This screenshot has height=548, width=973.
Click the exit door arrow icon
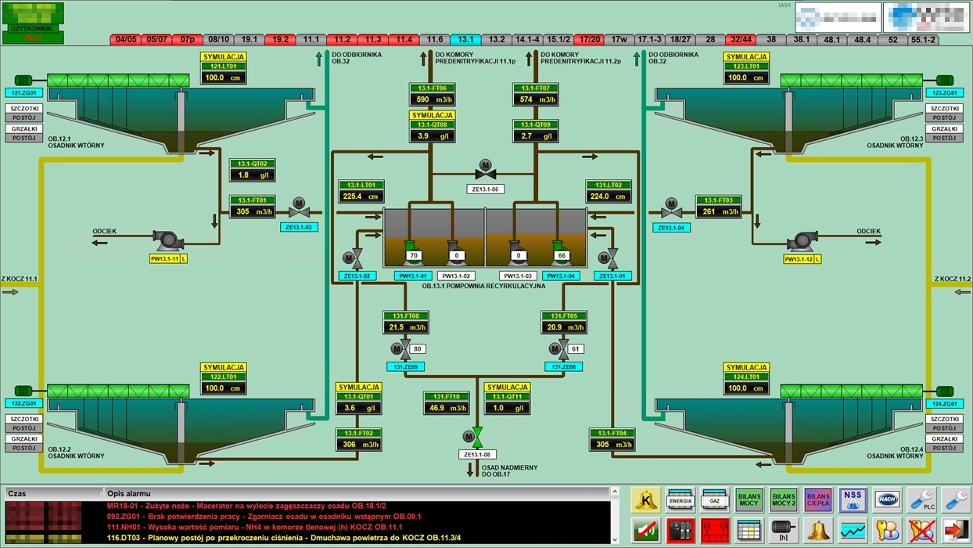[956, 531]
